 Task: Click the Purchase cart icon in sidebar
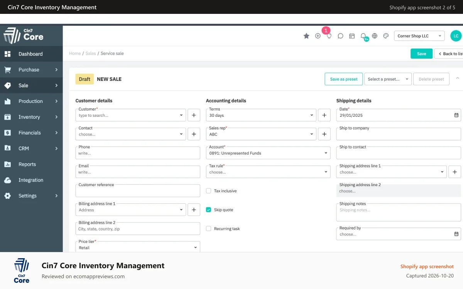[x=8, y=70]
